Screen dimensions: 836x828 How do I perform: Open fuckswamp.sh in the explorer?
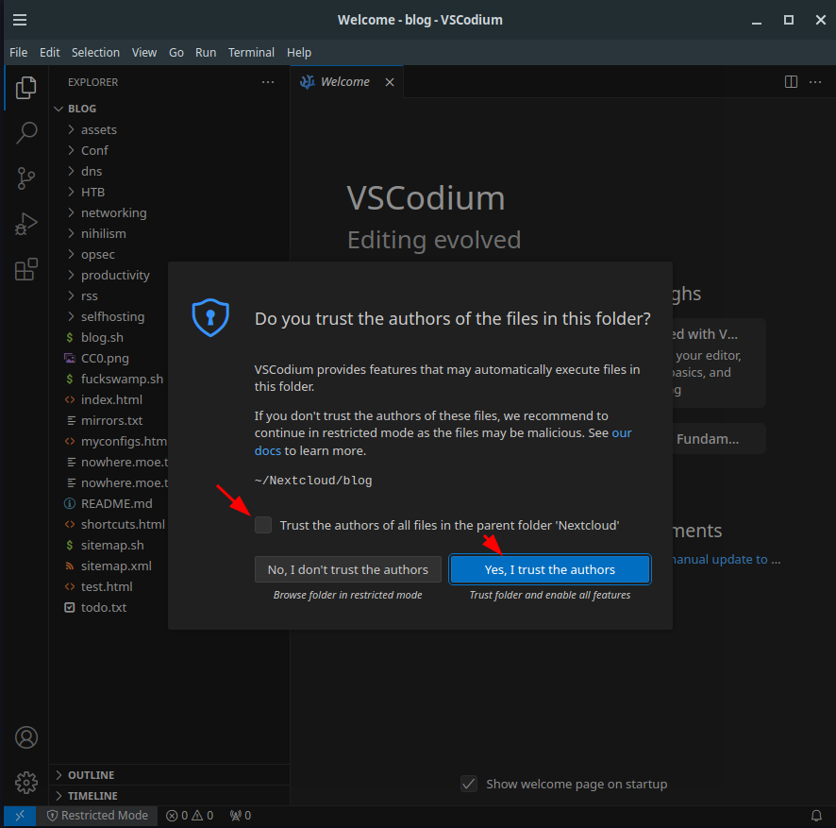click(122, 380)
